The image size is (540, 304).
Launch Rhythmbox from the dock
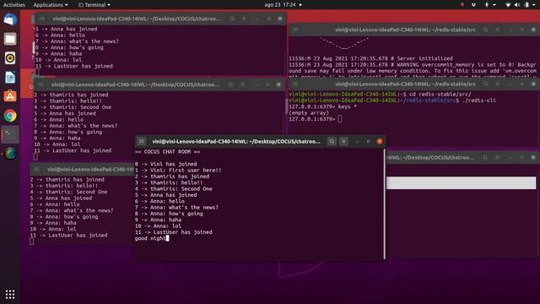(10, 58)
